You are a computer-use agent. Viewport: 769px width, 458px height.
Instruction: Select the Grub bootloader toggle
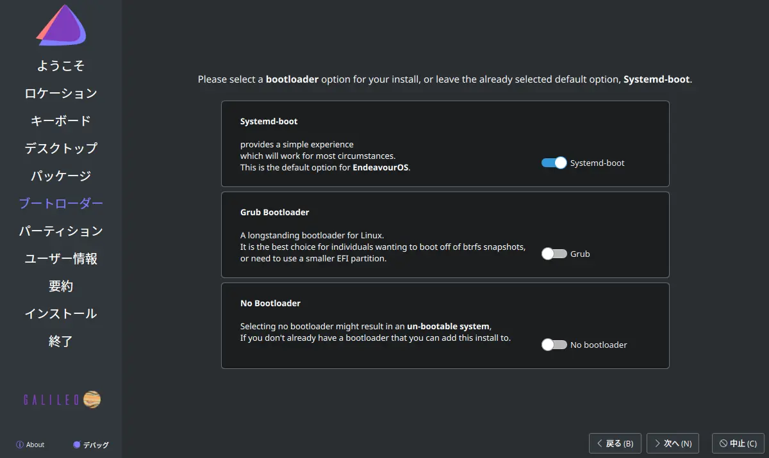554,254
